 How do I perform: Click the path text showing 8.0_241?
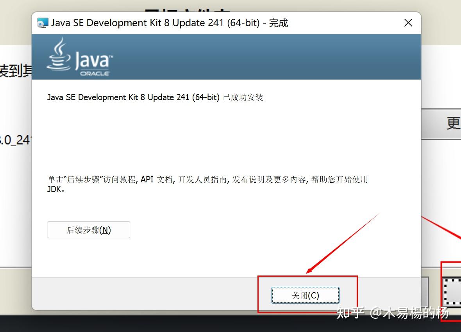(x=16, y=140)
